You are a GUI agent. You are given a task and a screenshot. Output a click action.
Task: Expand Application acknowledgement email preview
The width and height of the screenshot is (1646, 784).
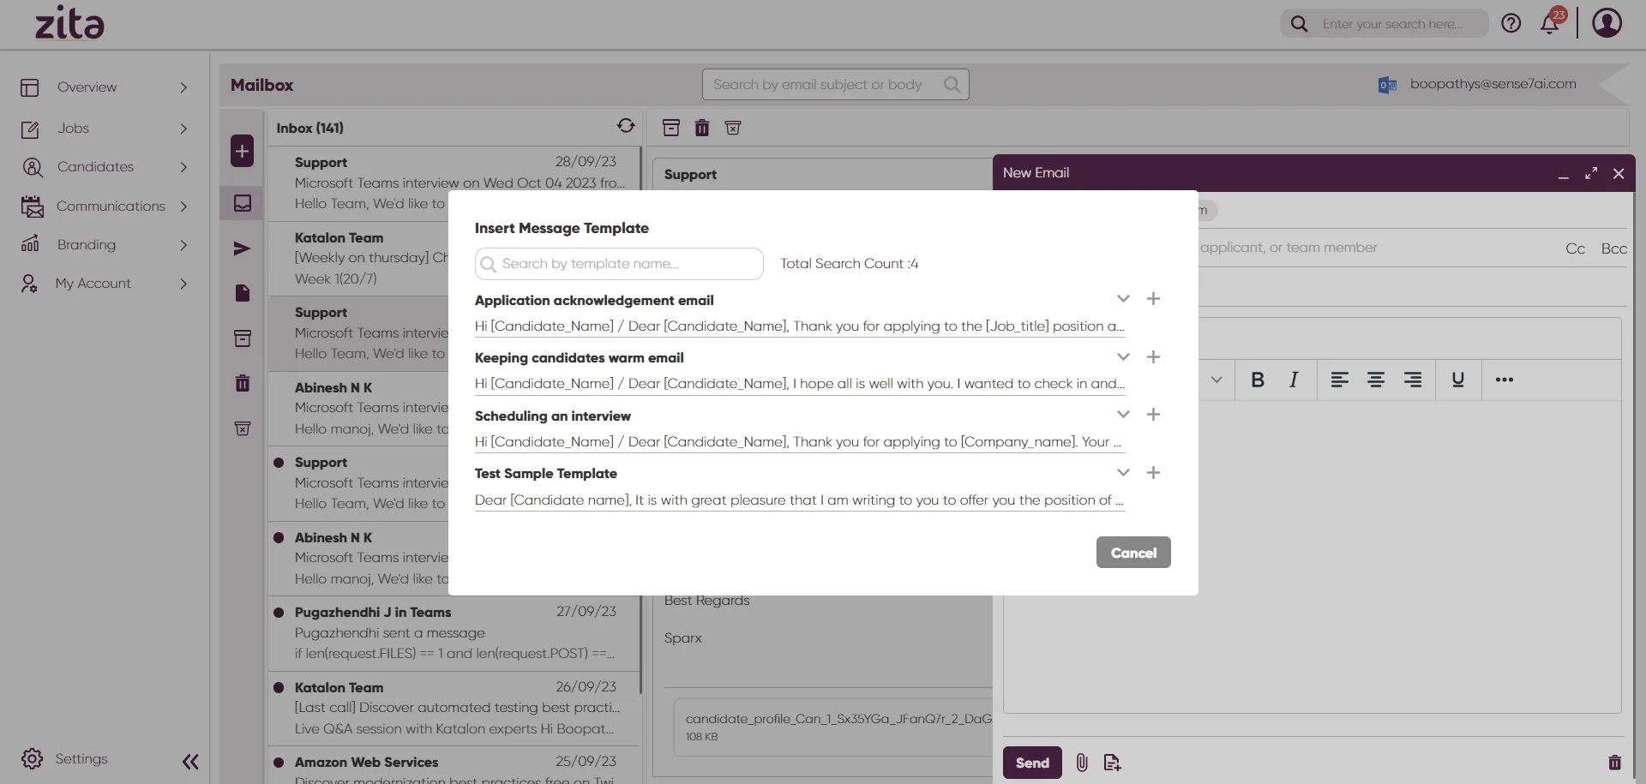pos(1123,299)
